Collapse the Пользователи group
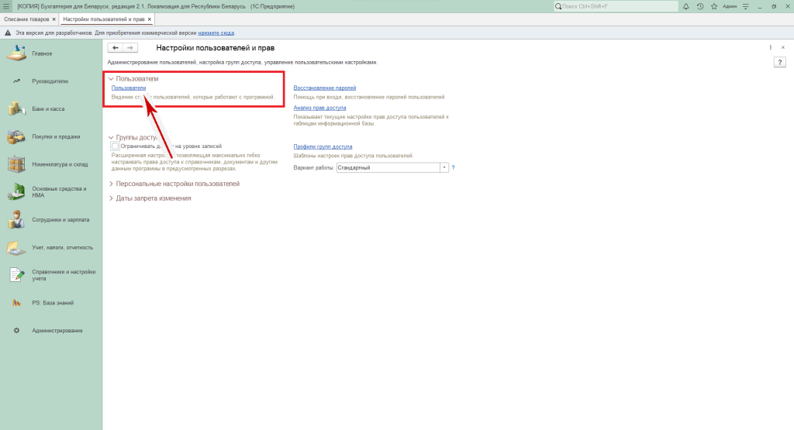Screen dimensions: 794x430 click(x=111, y=79)
